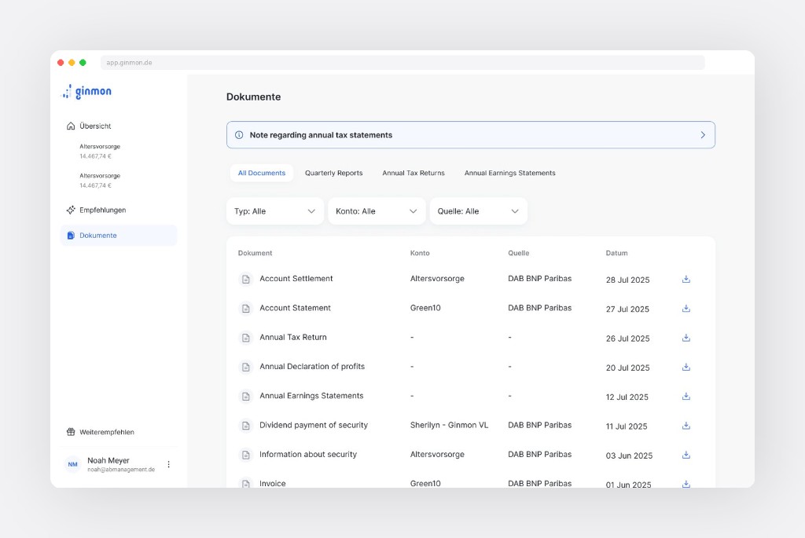The image size is (805, 538).
Task: Click download icon for Dividend payment of security
Action: pyautogui.click(x=686, y=426)
